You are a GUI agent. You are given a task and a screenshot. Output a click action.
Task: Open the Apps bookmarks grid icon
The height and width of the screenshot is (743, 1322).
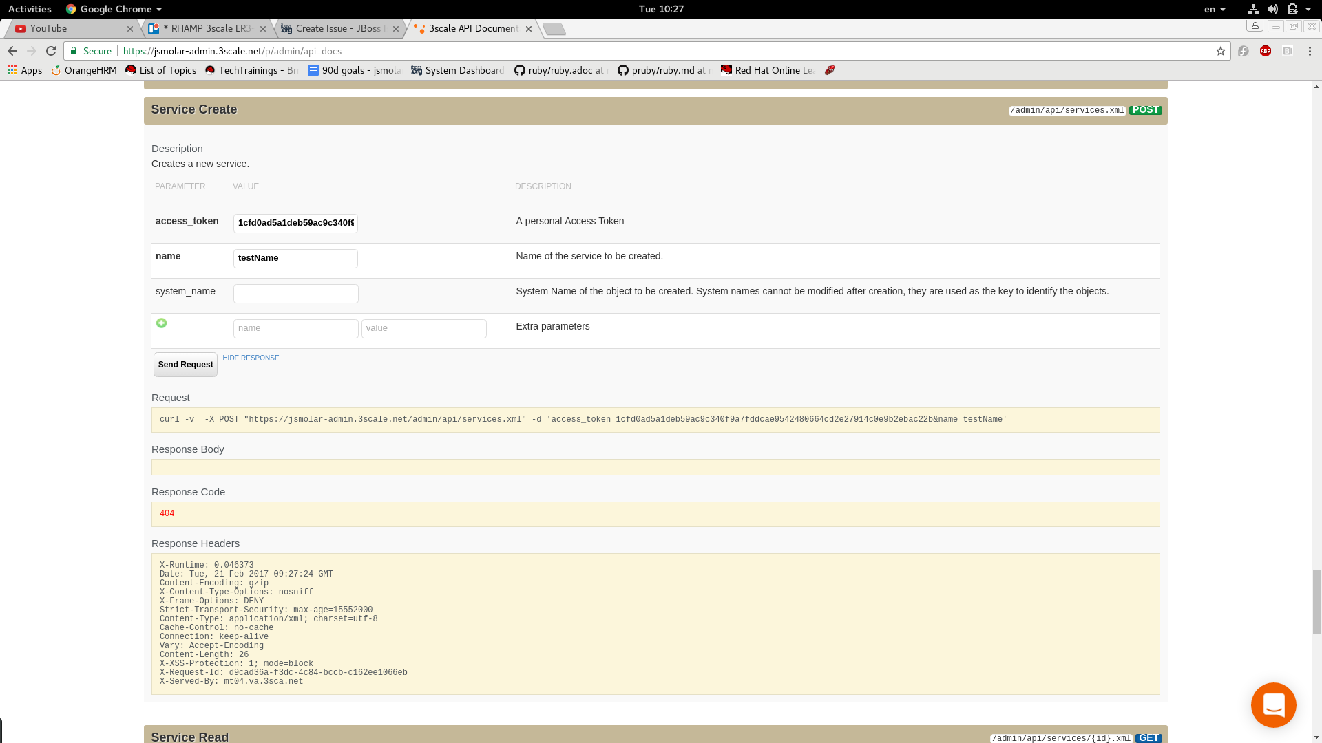pos(12,70)
